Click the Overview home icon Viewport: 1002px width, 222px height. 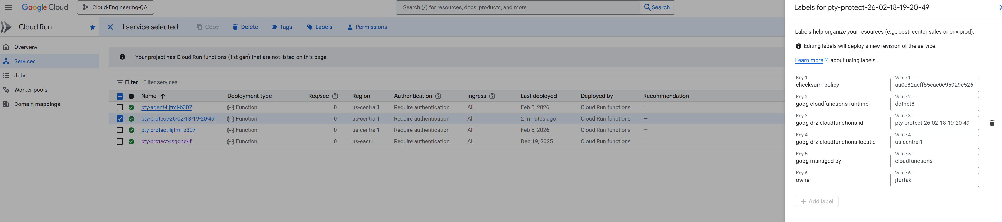pyautogui.click(x=6, y=47)
